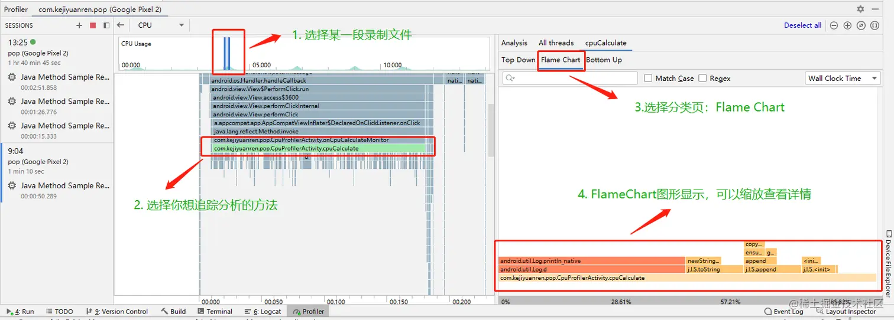The height and width of the screenshot is (320, 894).
Task: Open Java Method Sample recording 00:00:15.333
Action: 57,130
